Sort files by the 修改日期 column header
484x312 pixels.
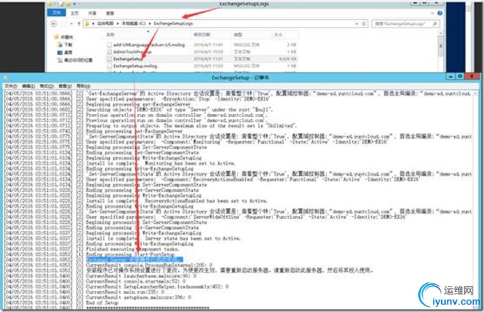click(202, 35)
